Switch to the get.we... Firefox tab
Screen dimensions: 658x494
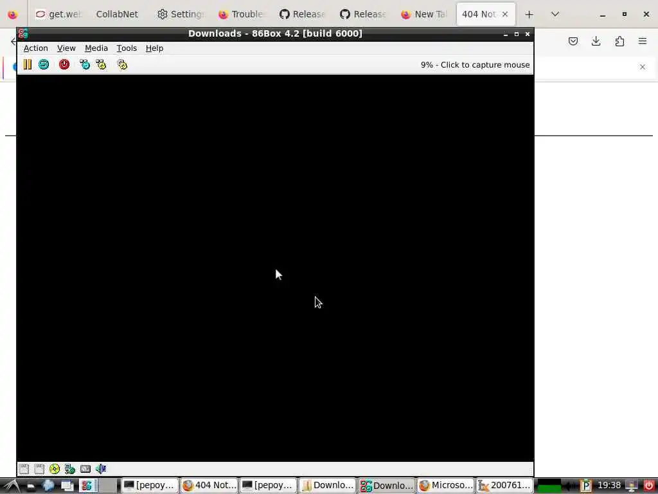(58, 14)
